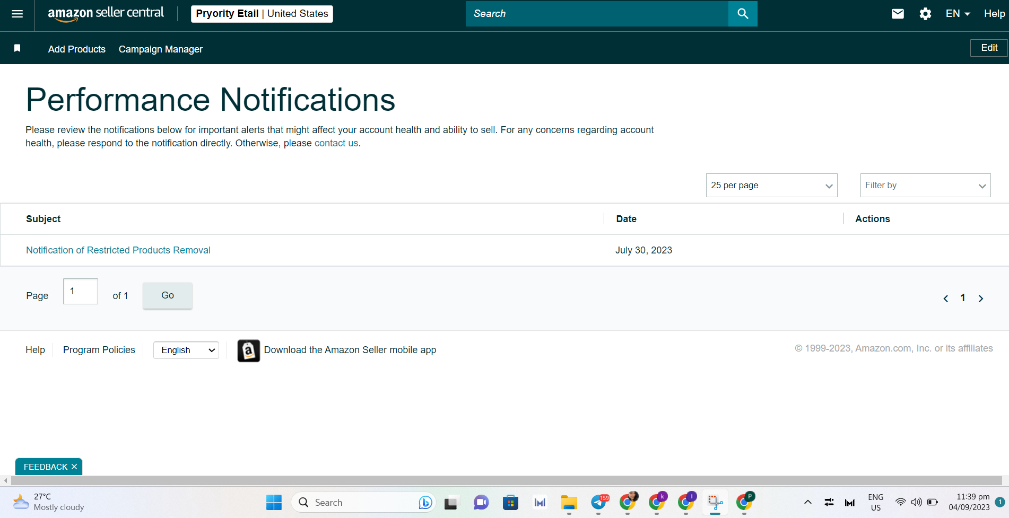Image resolution: width=1009 pixels, height=518 pixels.
Task: Open Microsoft Store from the taskbar
Action: pyautogui.click(x=510, y=502)
